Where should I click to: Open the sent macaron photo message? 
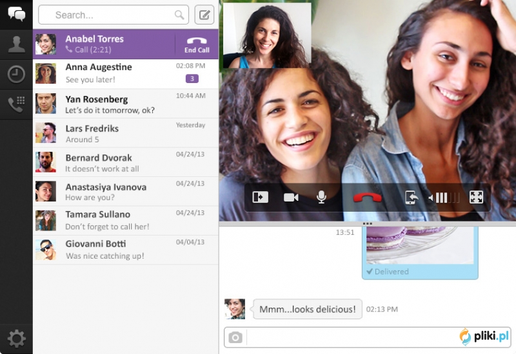coord(421,245)
